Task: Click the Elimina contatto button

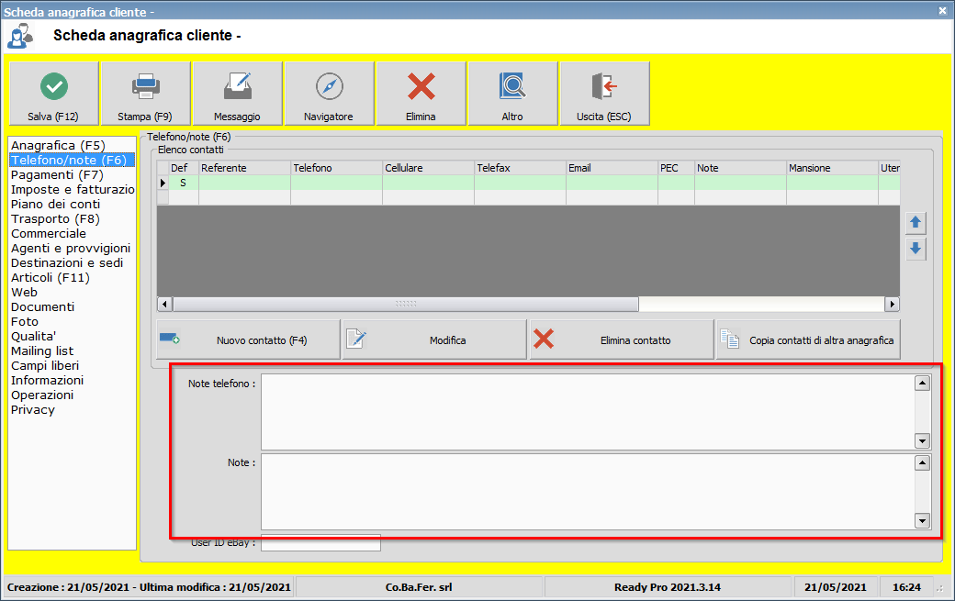Action: point(622,340)
